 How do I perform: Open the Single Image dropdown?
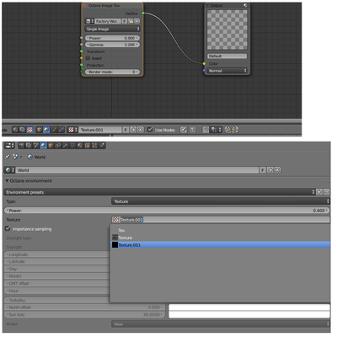pyautogui.click(x=112, y=29)
